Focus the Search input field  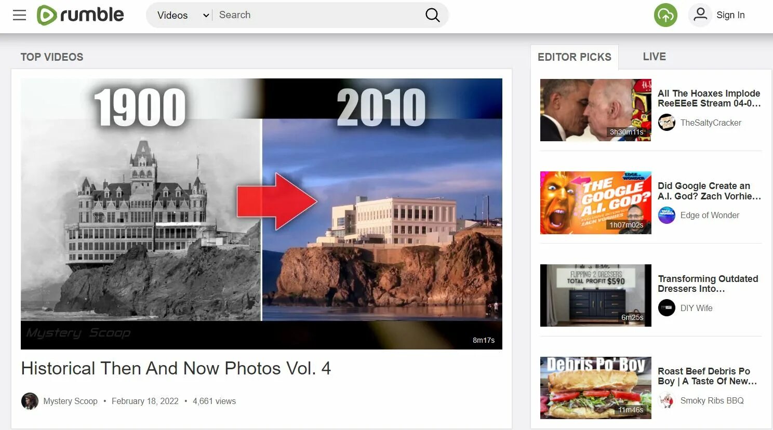(x=317, y=15)
